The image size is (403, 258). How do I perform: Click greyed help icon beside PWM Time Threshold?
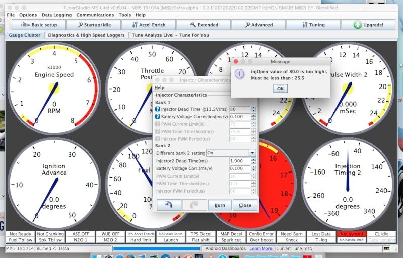click(158, 131)
